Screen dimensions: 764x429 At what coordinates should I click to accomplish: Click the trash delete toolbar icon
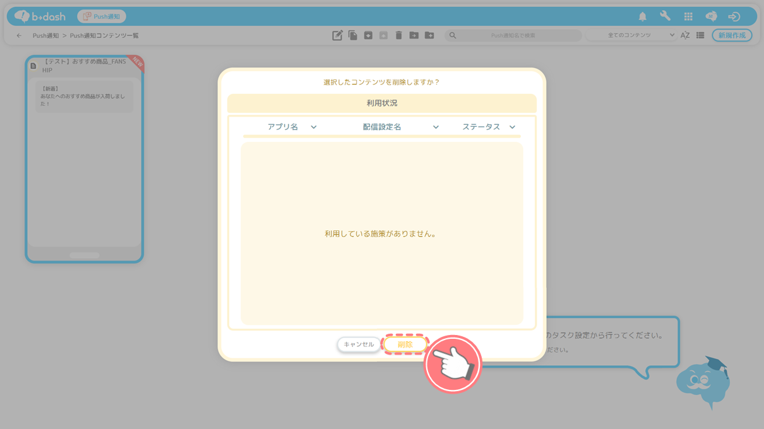coord(398,35)
